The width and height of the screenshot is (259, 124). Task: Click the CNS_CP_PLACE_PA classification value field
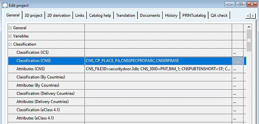click(x=159, y=61)
